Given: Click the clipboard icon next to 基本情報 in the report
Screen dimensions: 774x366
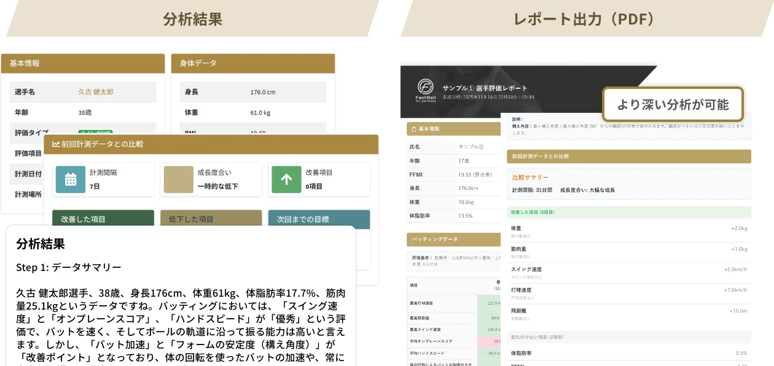Looking at the screenshot, I should [x=413, y=129].
